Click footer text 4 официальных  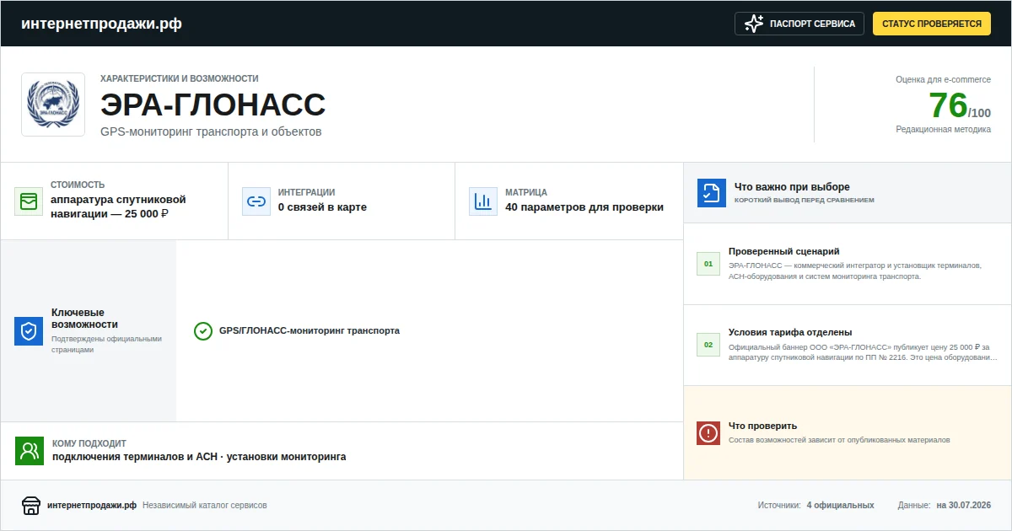[840, 505]
